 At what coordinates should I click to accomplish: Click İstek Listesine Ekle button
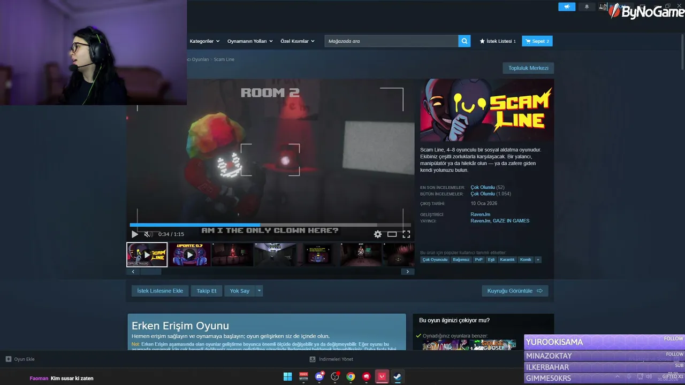160,291
